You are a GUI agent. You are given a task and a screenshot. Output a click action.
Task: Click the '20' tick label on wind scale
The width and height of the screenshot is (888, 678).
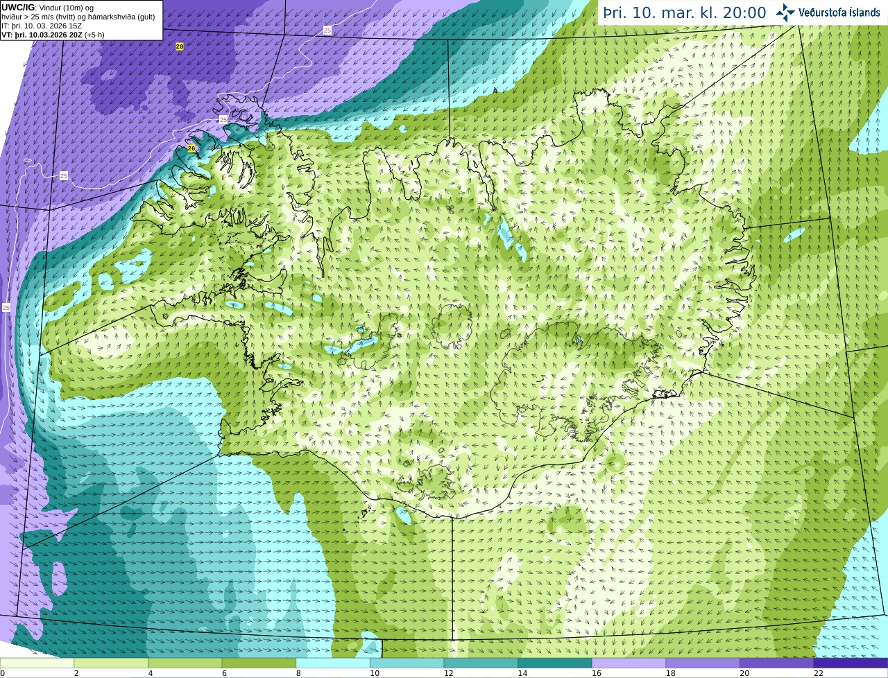[744, 673]
